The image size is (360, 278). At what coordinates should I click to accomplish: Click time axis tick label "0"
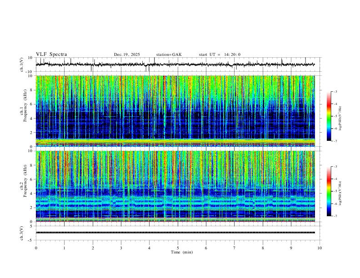pos(36,248)
